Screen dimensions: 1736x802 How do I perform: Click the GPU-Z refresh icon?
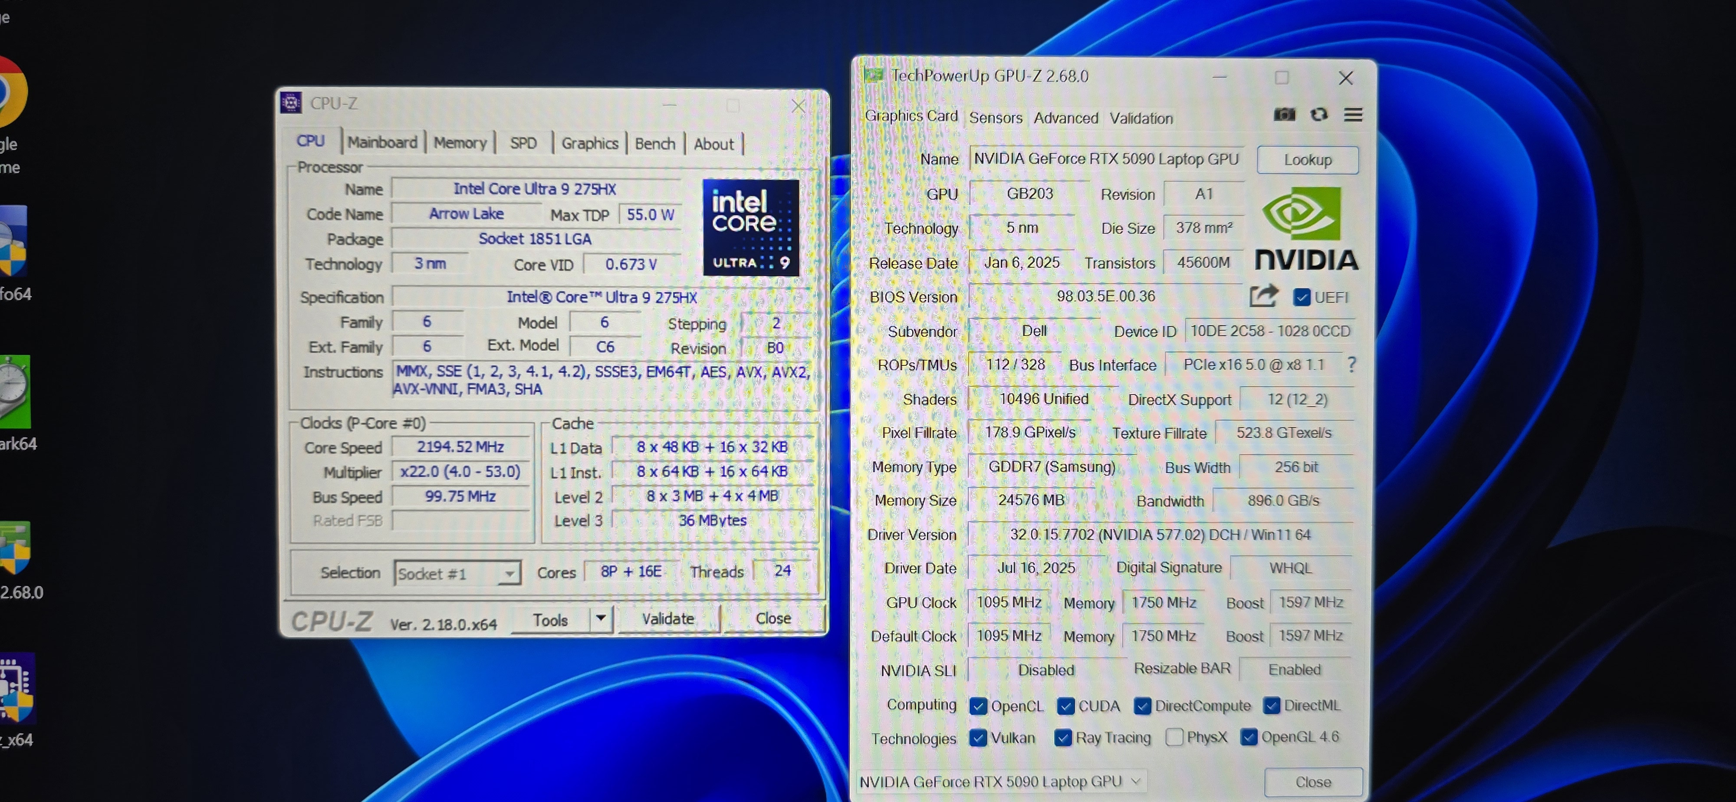1319,115
